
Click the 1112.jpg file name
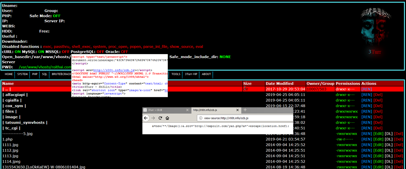click(10, 150)
